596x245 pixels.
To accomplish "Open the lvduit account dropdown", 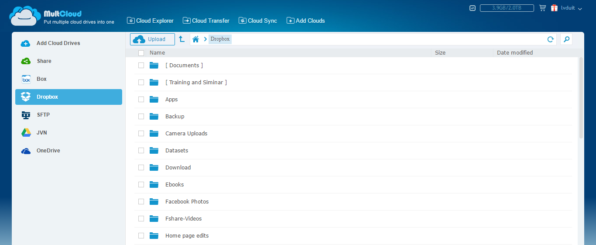I will 572,8.
